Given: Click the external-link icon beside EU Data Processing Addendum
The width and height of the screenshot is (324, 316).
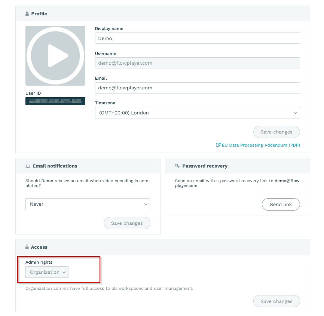Looking at the screenshot, I should [218, 145].
